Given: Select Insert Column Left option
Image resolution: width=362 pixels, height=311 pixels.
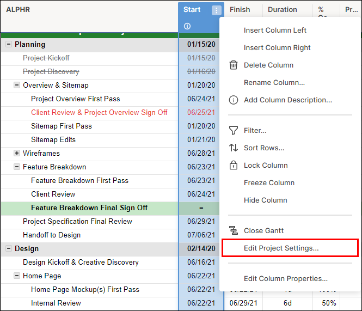Looking at the screenshot, I should 275,30.
